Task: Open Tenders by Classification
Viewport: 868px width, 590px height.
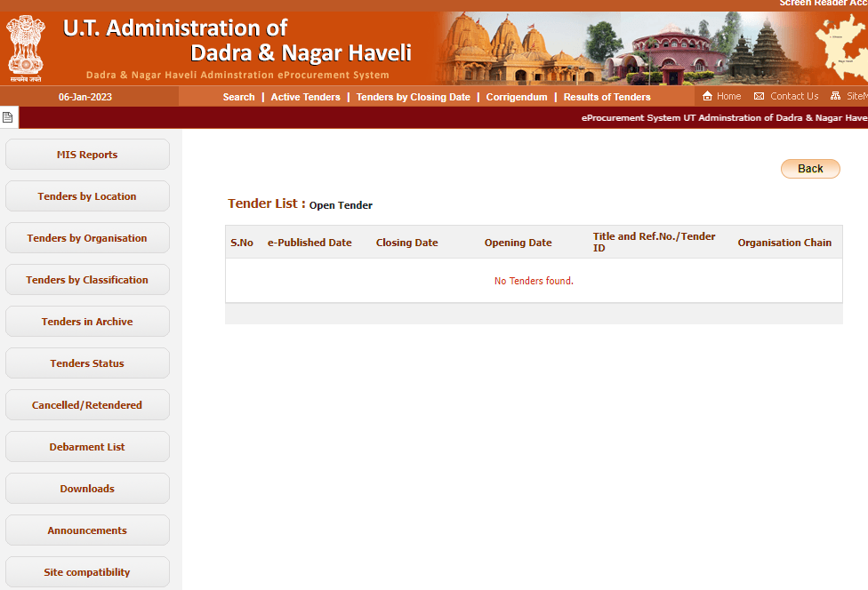Action: tap(87, 280)
